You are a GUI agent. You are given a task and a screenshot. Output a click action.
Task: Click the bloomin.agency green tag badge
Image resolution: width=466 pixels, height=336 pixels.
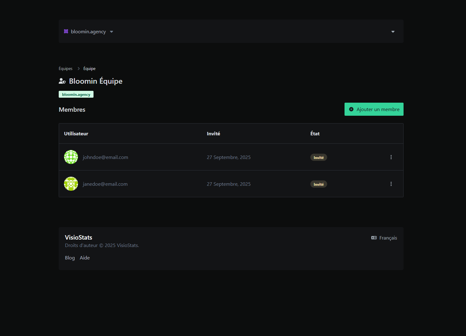pyautogui.click(x=76, y=95)
